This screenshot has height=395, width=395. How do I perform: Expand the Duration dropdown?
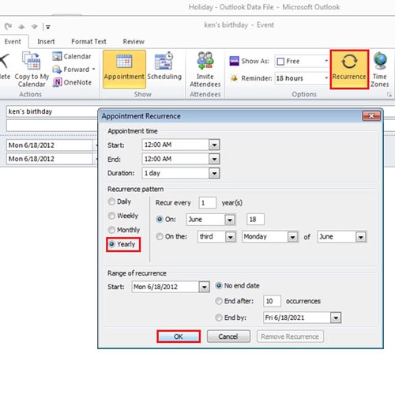click(x=214, y=173)
